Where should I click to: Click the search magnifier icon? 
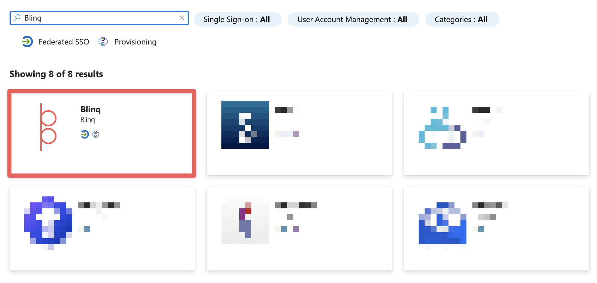click(x=17, y=18)
